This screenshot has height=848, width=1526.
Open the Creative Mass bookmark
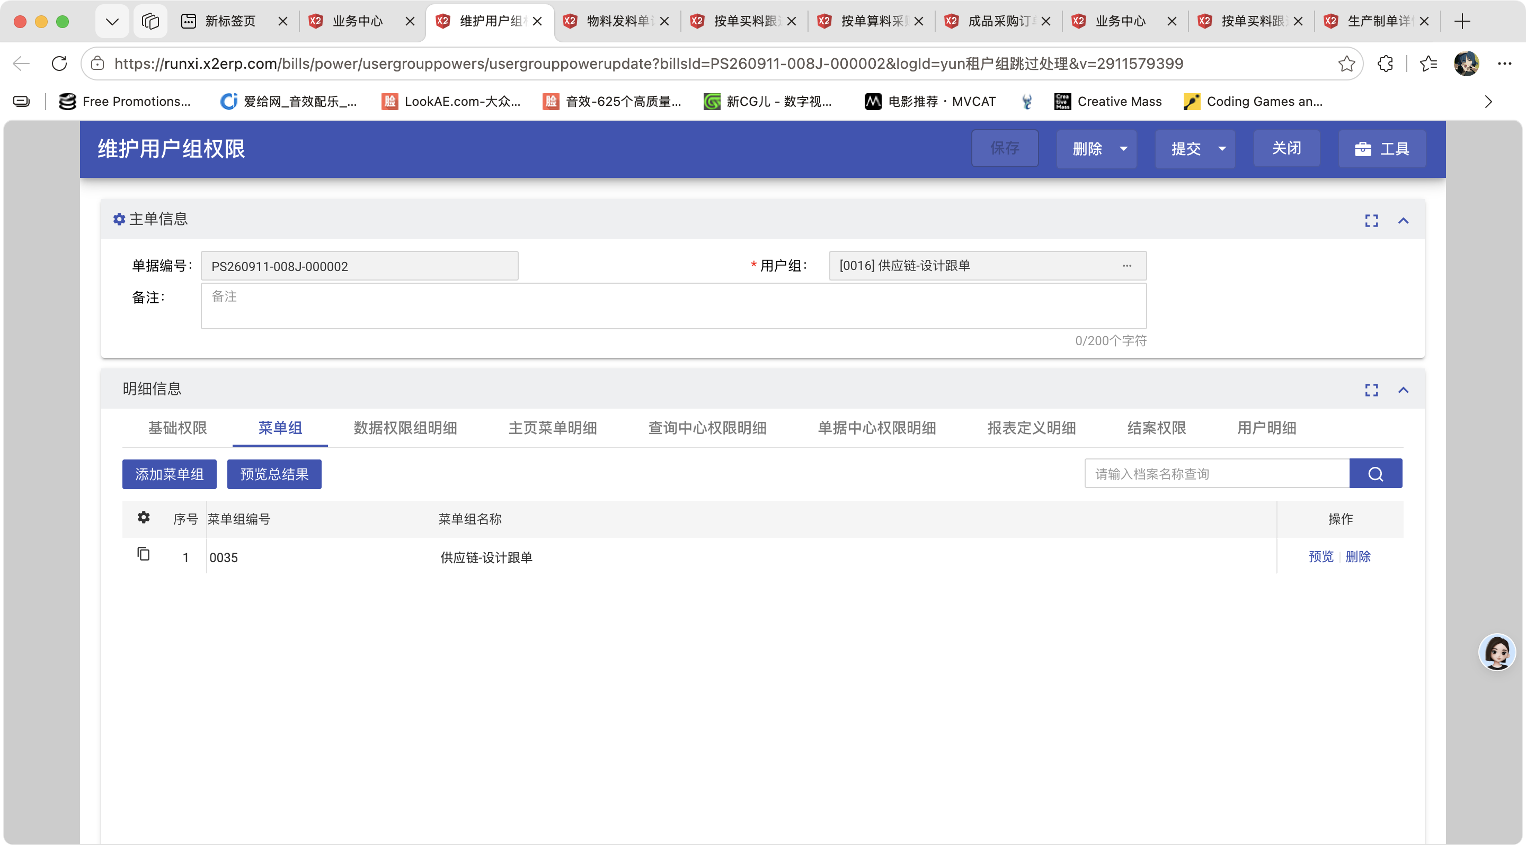[x=1108, y=102]
